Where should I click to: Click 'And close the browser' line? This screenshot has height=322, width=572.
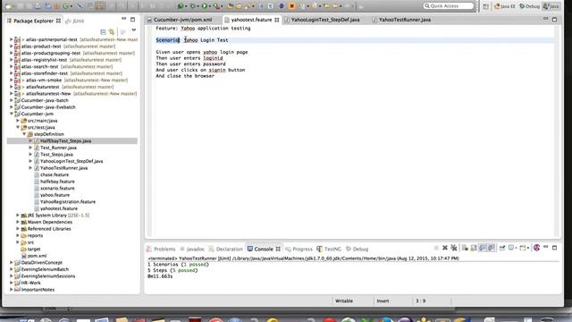point(185,76)
